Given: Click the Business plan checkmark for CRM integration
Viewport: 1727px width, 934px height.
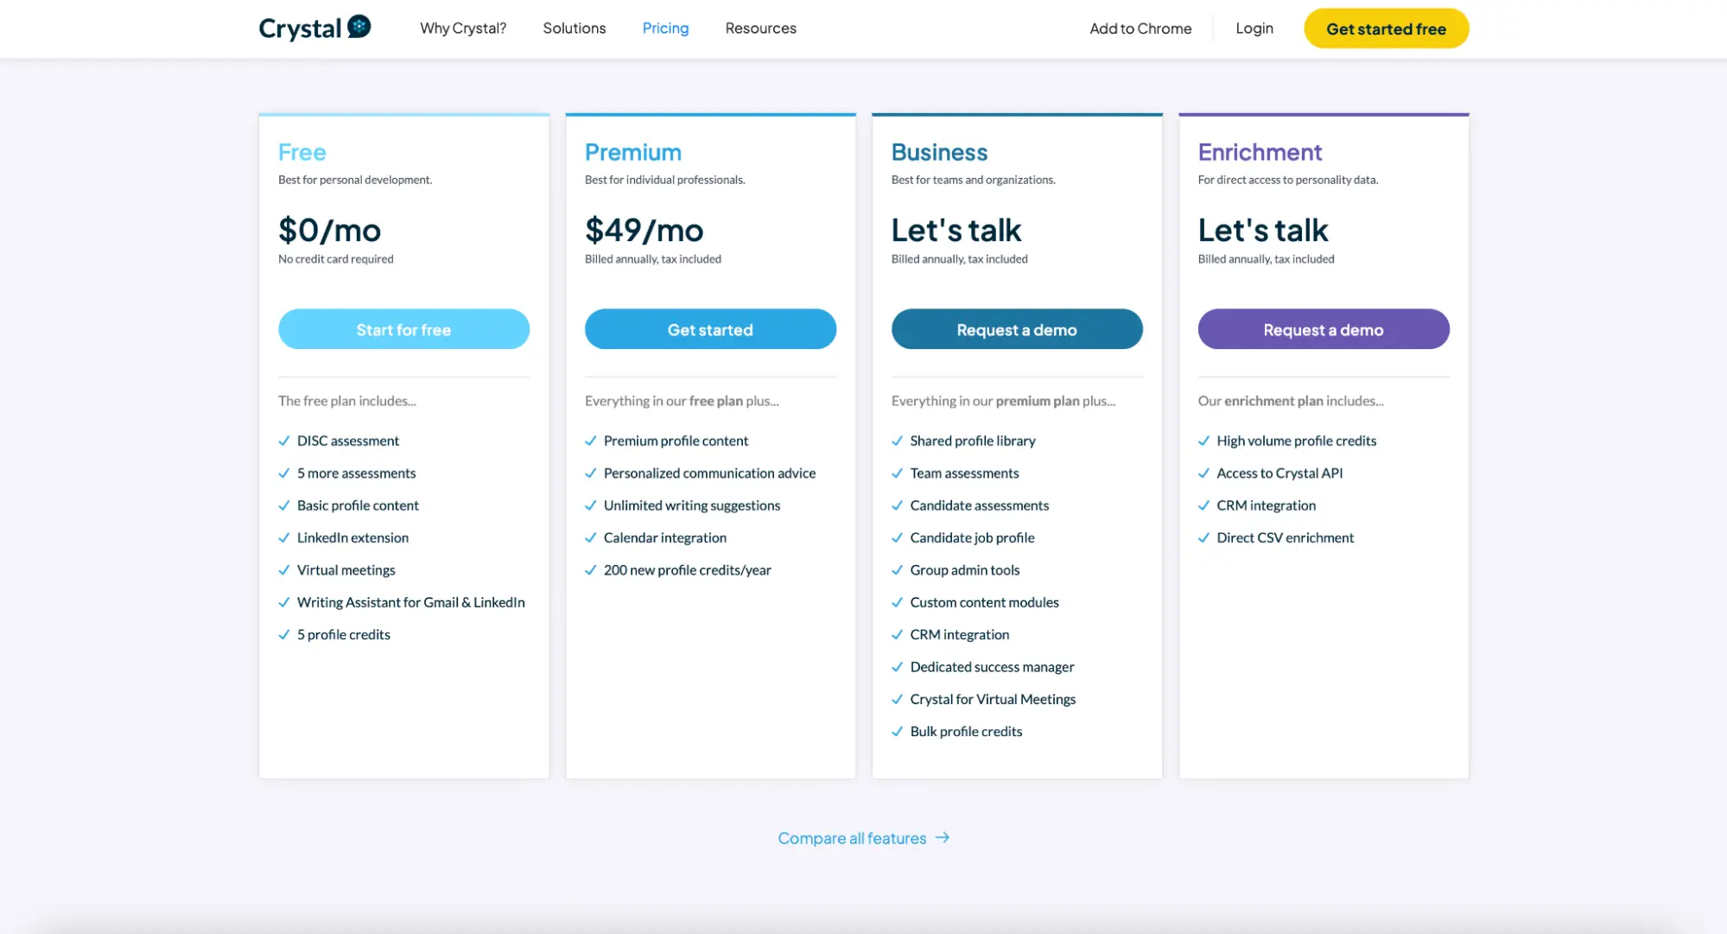Looking at the screenshot, I should (x=896, y=634).
